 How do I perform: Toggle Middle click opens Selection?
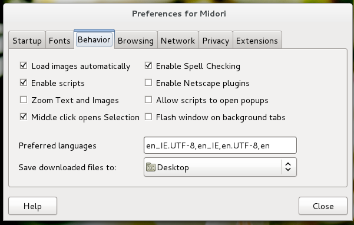click(24, 117)
